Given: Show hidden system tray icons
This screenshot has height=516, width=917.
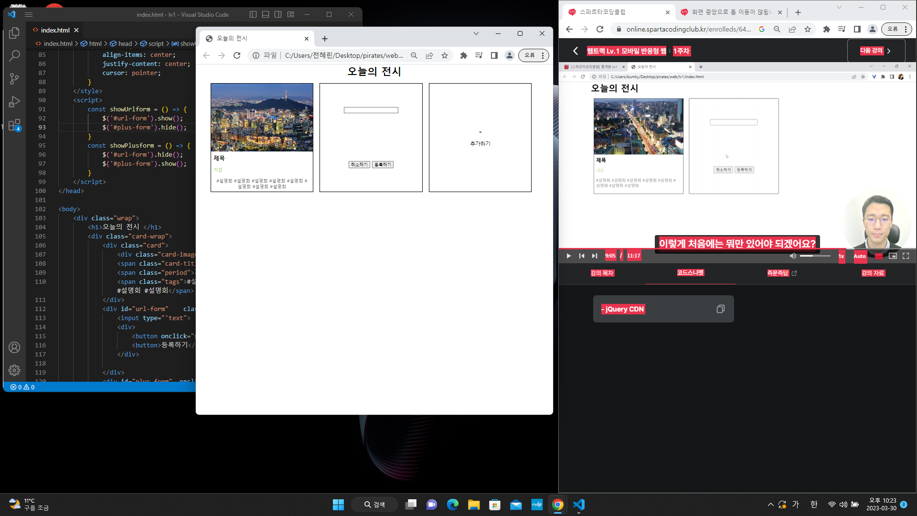Looking at the screenshot, I should click(x=770, y=505).
